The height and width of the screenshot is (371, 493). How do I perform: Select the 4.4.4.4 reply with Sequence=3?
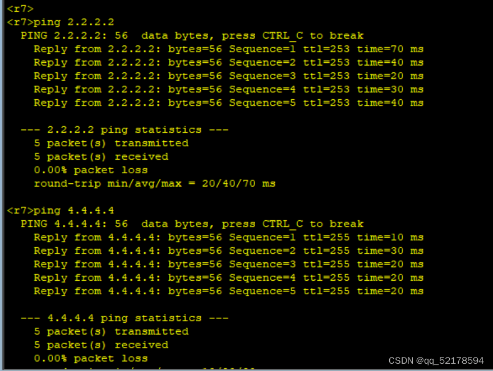tap(228, 265)
